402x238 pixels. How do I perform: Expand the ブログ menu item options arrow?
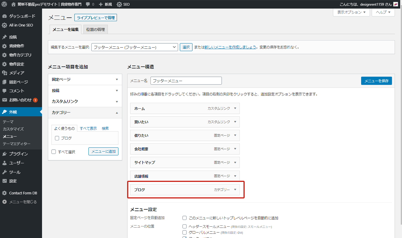[235, 190]
